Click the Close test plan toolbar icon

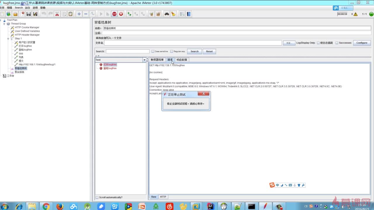click(22, 14)
